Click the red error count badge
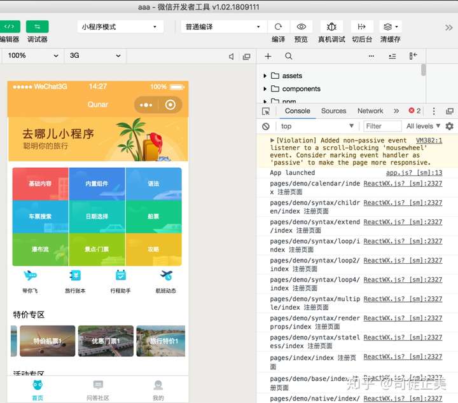 coord(415,111)
